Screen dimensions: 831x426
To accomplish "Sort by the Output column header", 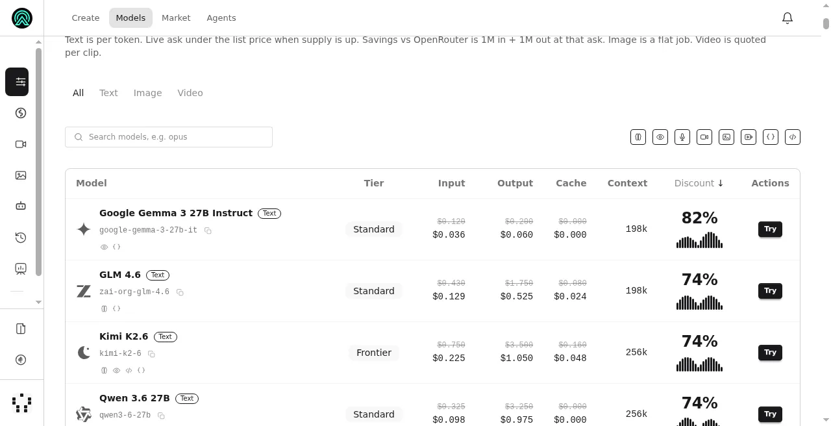I will click(515, 183).
